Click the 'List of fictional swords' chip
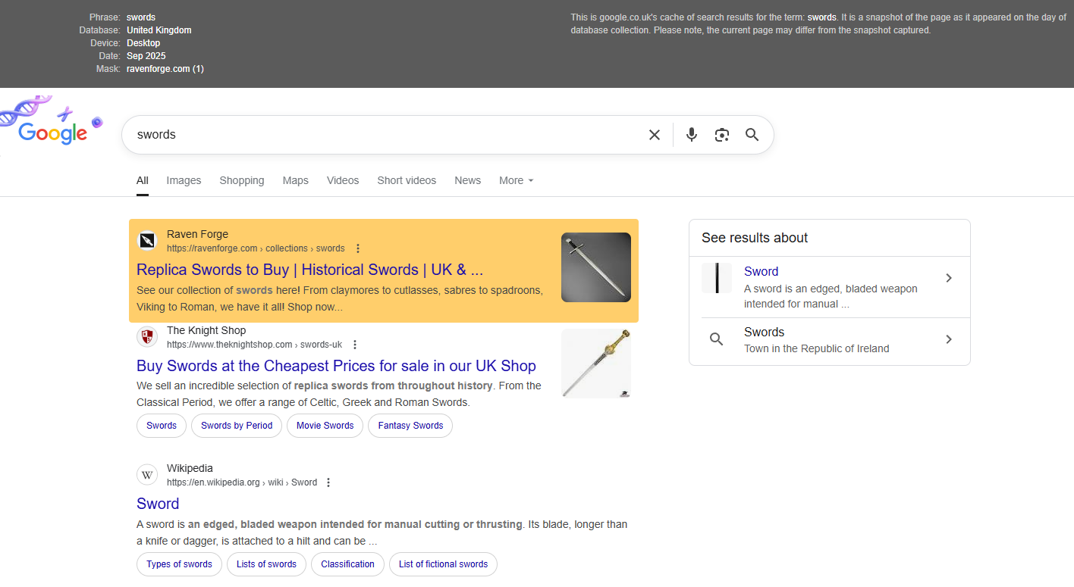Image resolution: width=1074 pixels, height=587 pixels. point(443,564)
